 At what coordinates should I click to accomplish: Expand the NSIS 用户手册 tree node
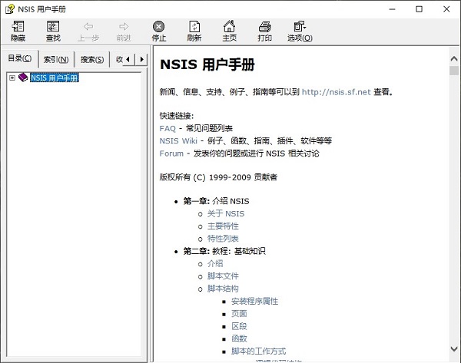tap(12, 78)
